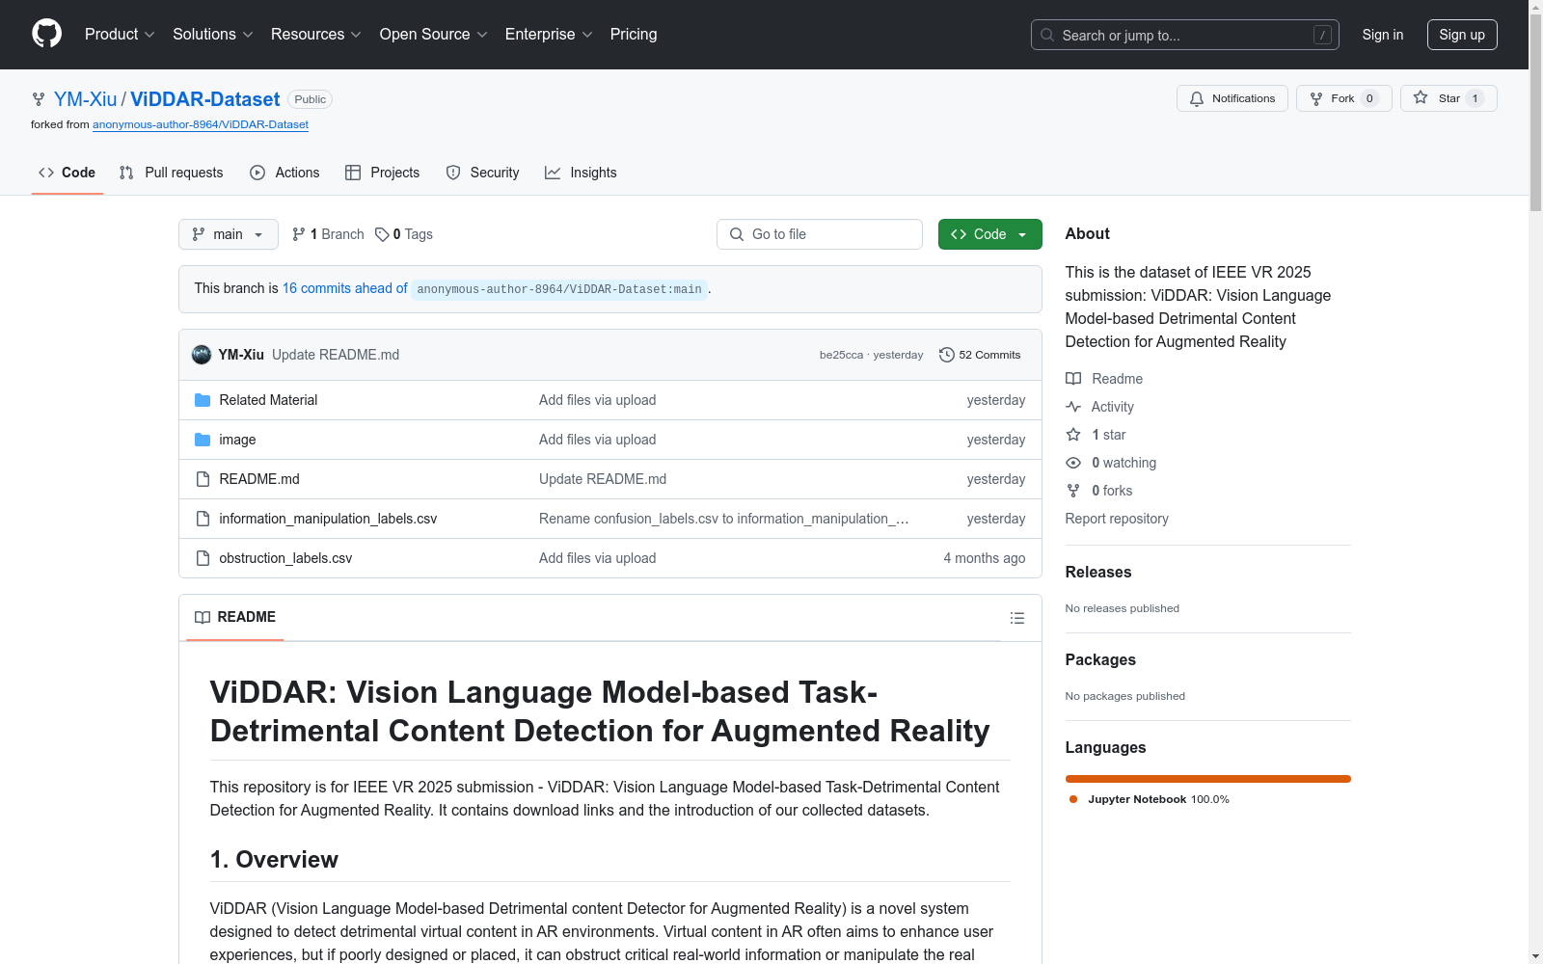The width and height of the screenshot is (1543, 964).
Task: Click the 0 Tags link
Action: pos(404,234)
